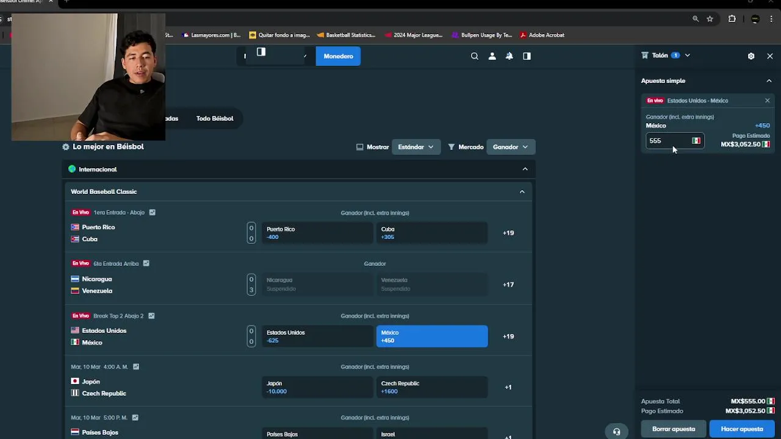Open Basketball Statistics bookmark
Image resolution: width=781 pixels, height=439 pixels.
pos(346,35)
